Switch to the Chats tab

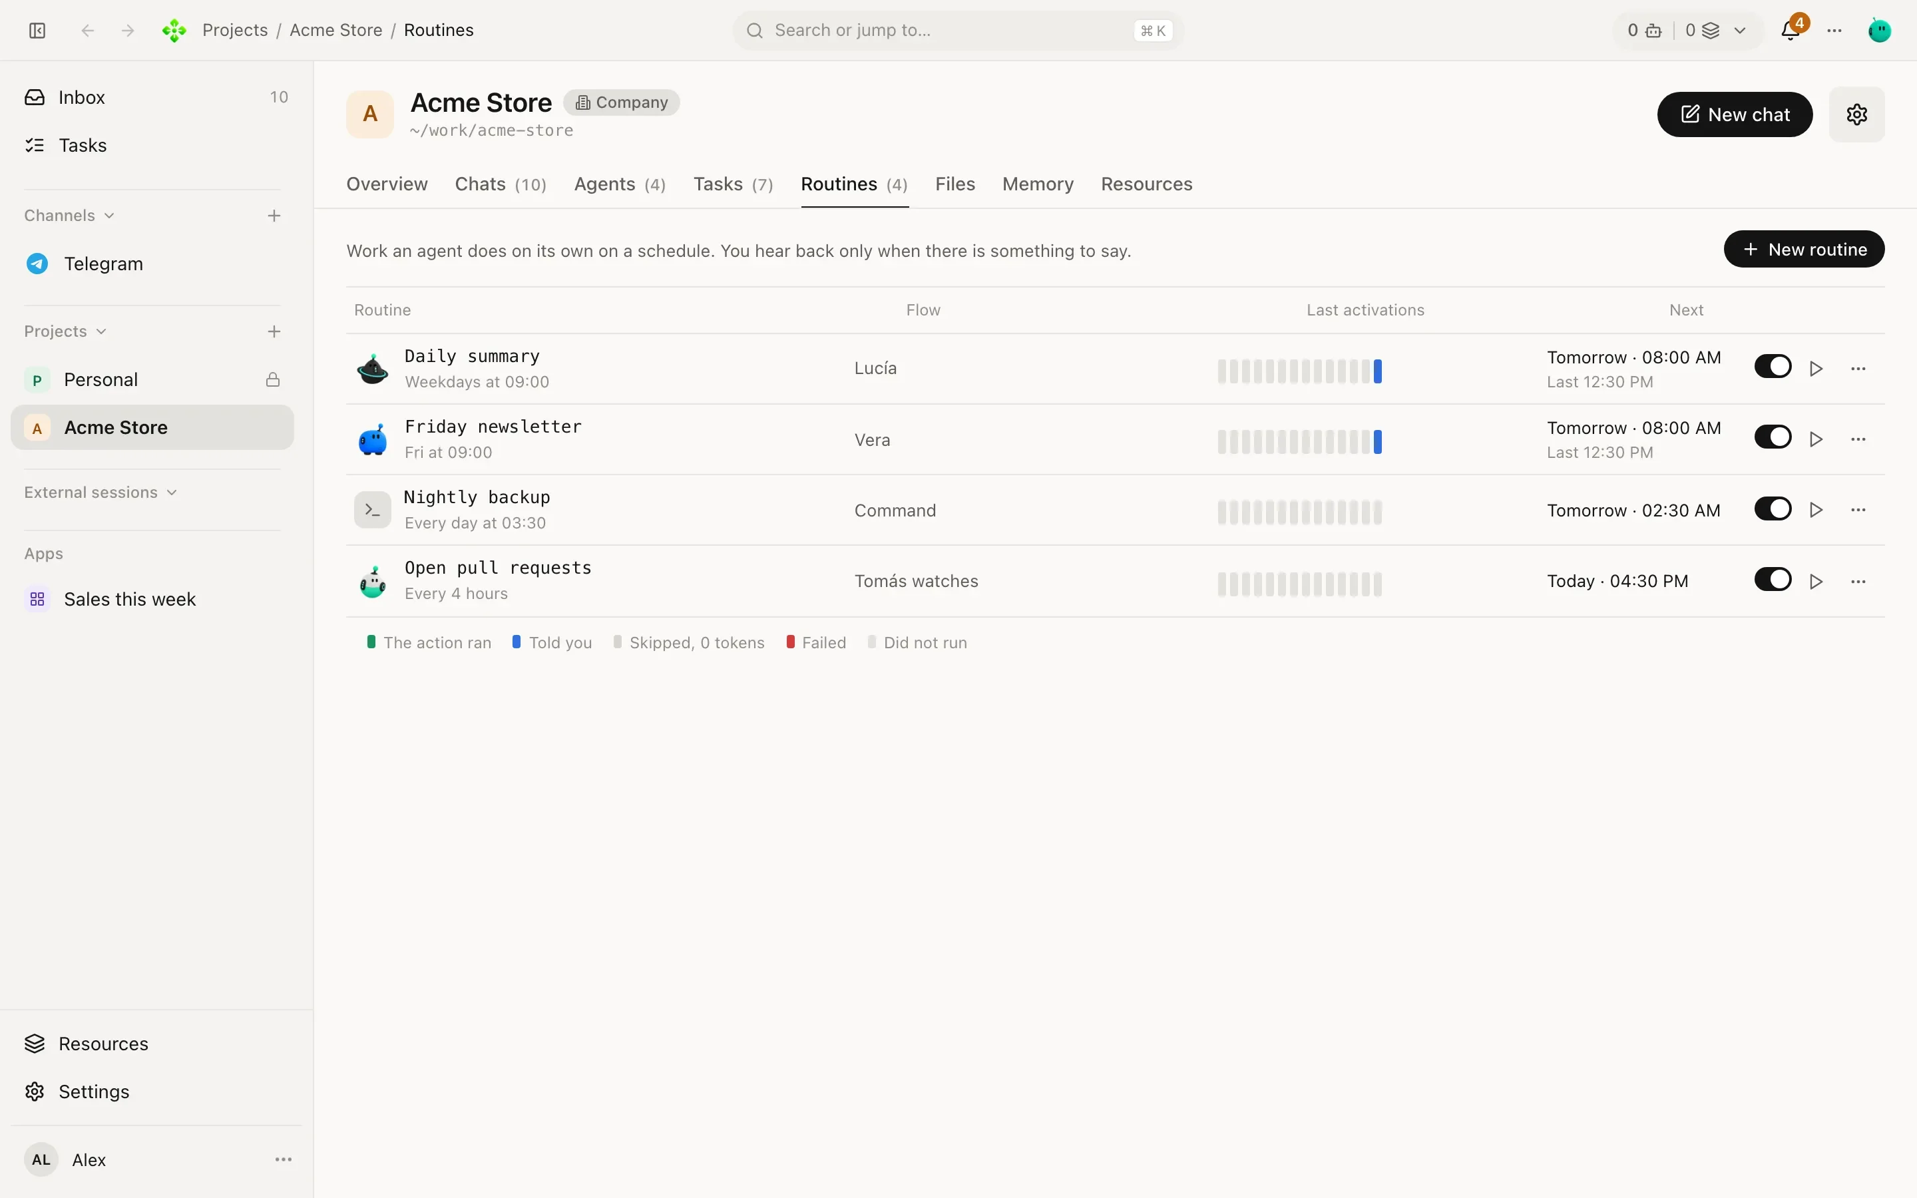[501, 184]
